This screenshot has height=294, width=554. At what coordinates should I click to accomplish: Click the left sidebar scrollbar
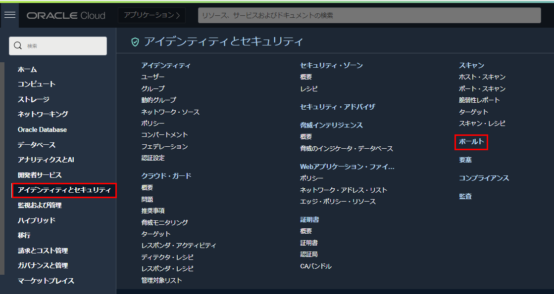(x=2, y=168)
